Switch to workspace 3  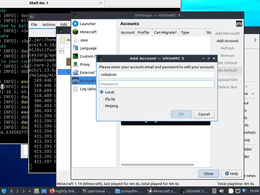pos(24,191)
